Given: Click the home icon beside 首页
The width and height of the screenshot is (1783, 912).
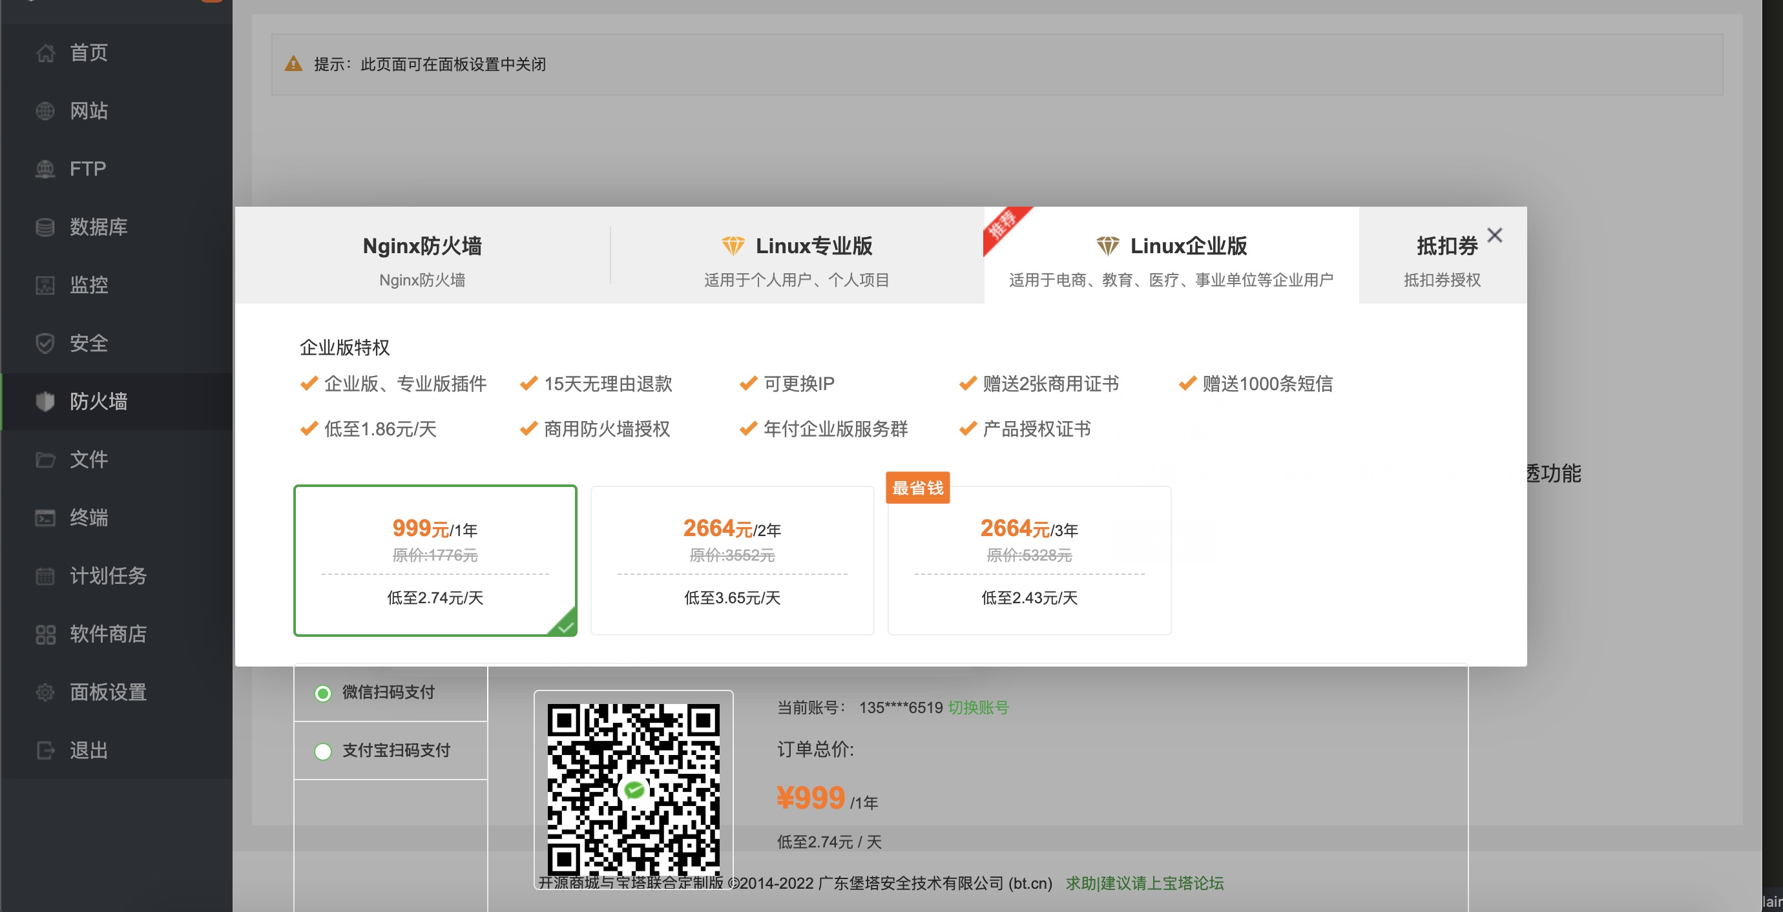Looking at the screenshot, I should [x=45, y=52].
